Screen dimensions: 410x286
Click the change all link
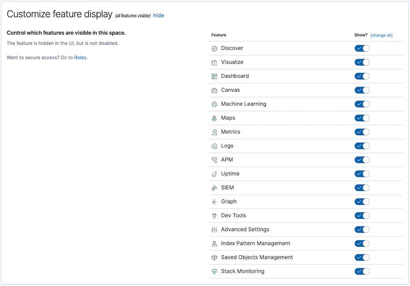pos(381,35)
